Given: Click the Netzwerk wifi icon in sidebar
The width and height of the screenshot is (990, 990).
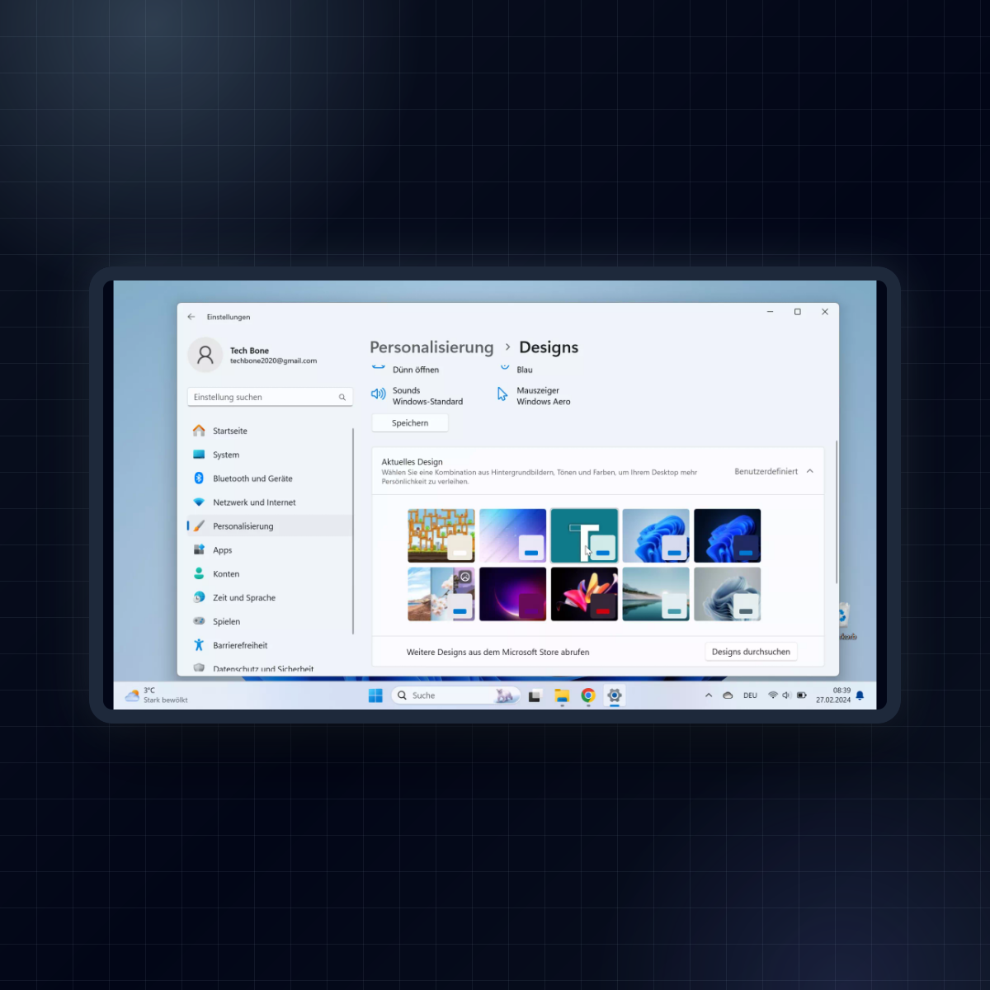Looking at the screenshot, I should [x=199, y=502].
